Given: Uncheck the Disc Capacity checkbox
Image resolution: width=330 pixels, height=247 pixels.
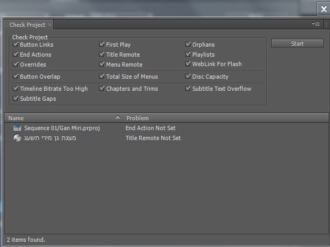Looking at the screenshot, I should tap(188, 77).
